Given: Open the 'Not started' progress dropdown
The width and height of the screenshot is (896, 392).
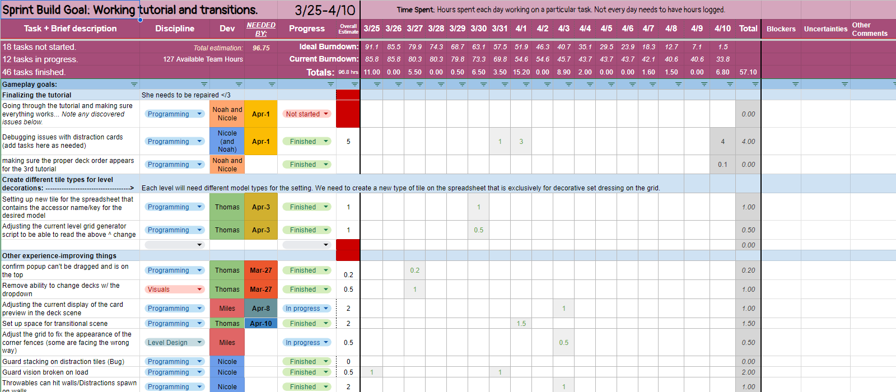Looking at the screenshot, I should [x=326, y=114].
